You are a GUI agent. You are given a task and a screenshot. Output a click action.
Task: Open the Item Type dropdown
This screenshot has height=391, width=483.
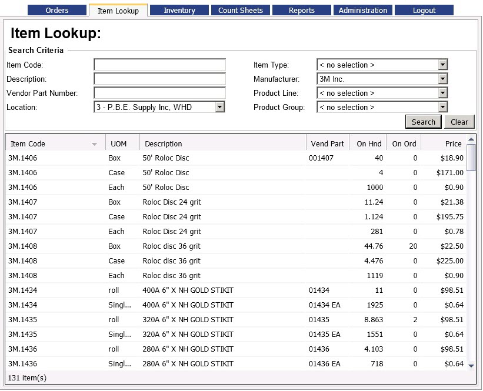click(442, 65)
